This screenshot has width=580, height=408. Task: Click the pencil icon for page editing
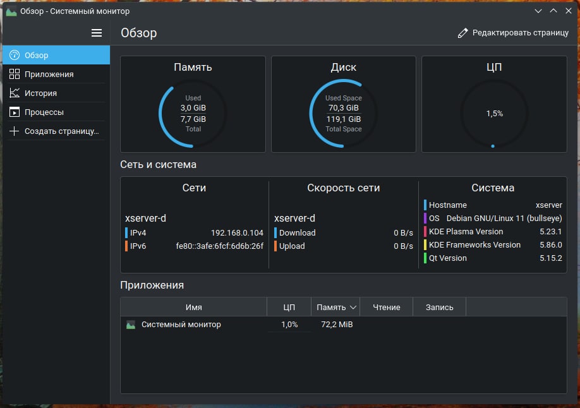[x=462, y=33]
